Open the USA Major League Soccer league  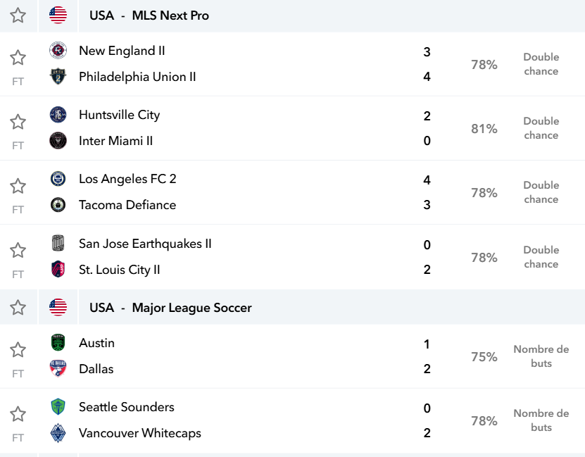[170, 308]
